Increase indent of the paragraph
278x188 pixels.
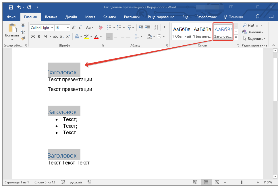[147, 28]
